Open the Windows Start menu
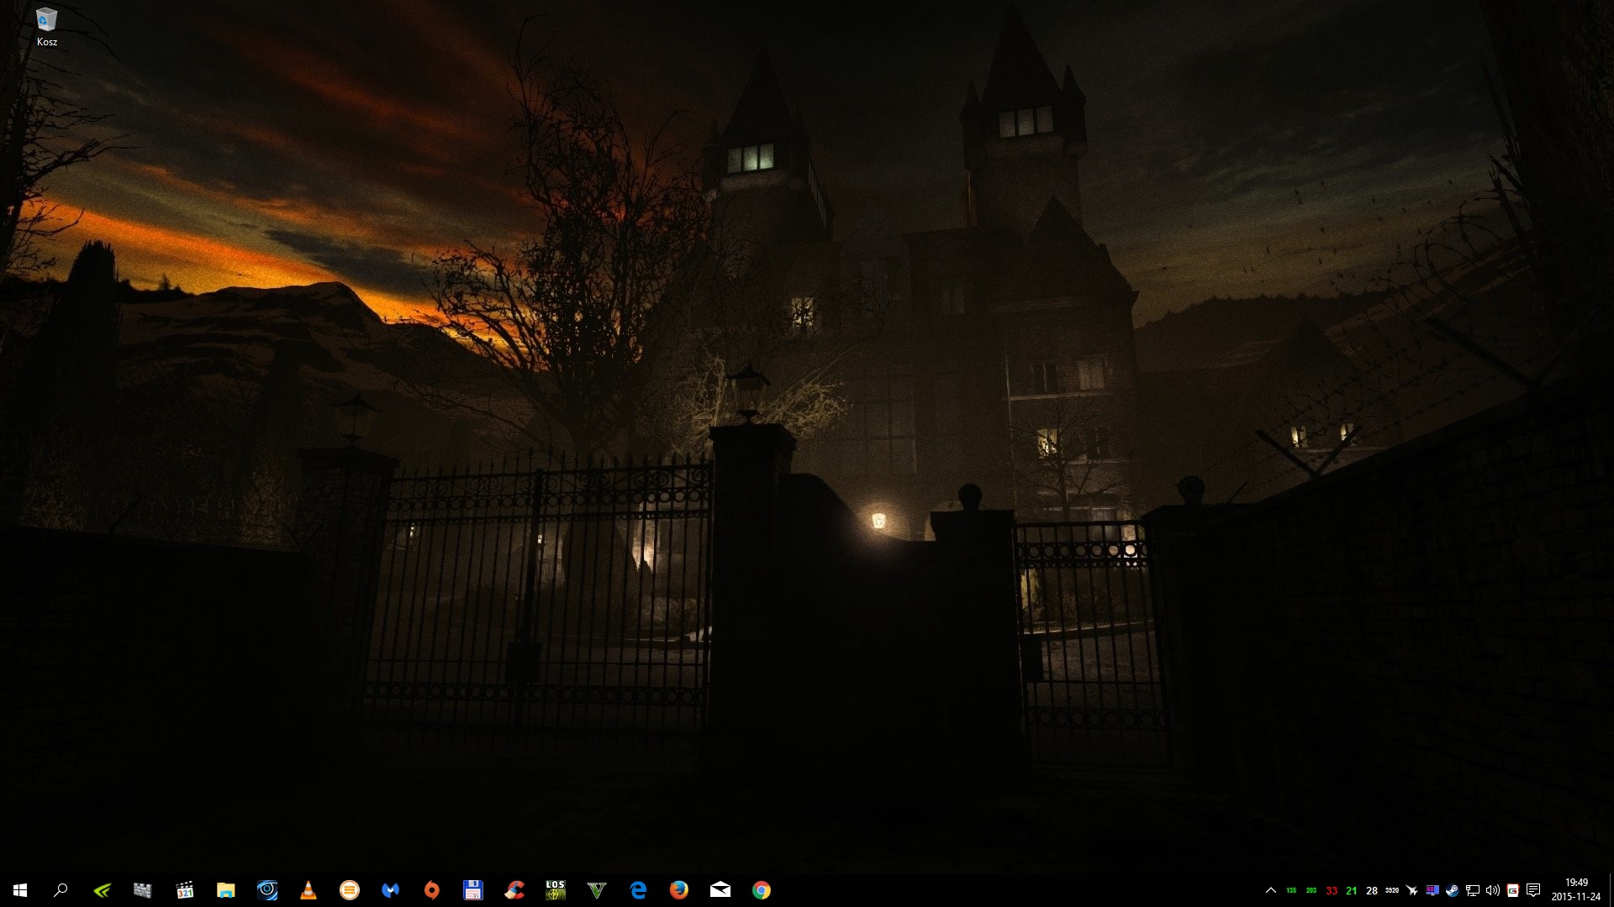The height and width of the screenshot is (907, 1614). 20,890
